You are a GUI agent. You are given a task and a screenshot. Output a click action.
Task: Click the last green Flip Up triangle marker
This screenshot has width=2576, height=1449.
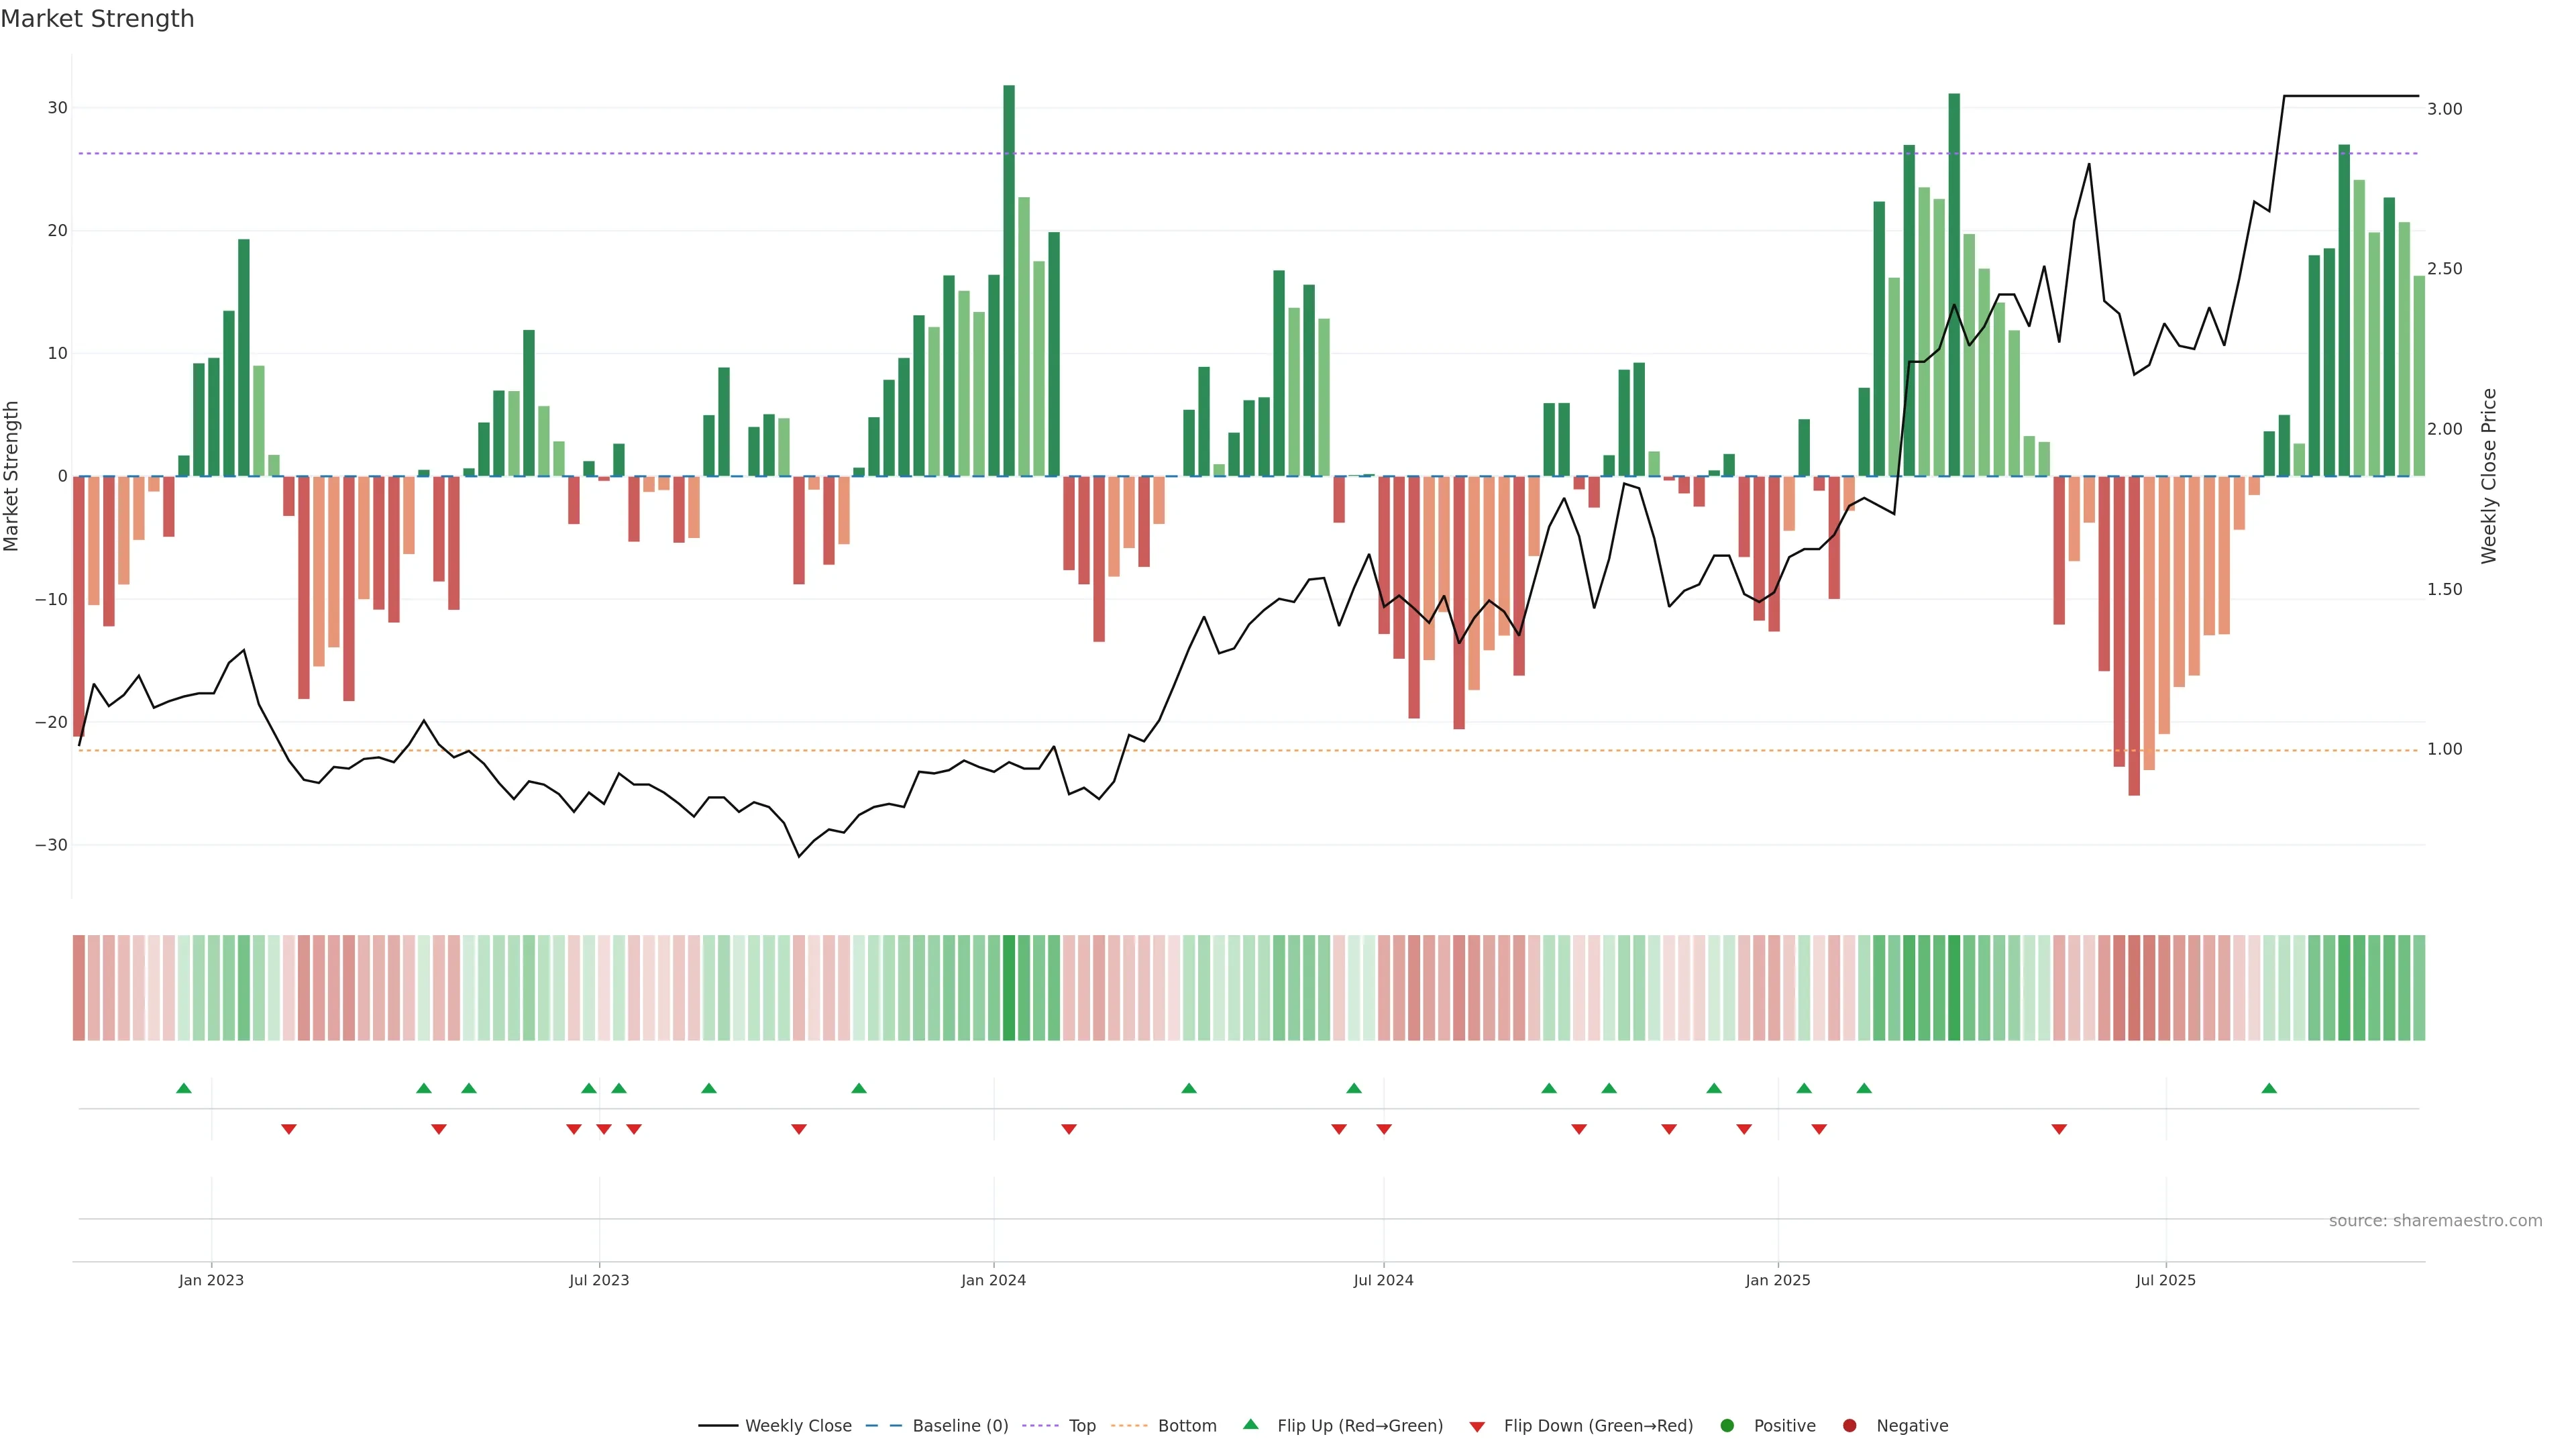coord(2269,1088)
